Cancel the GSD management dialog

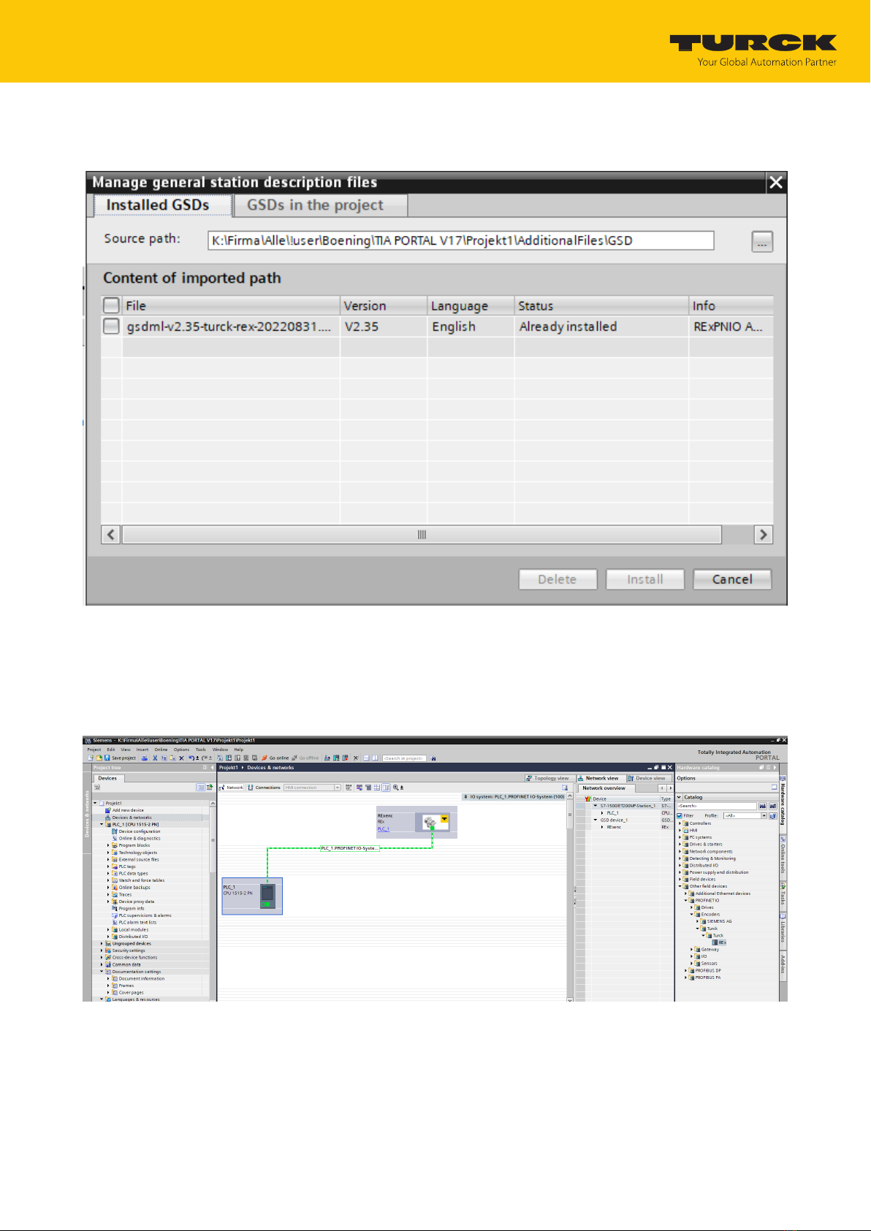732,579
